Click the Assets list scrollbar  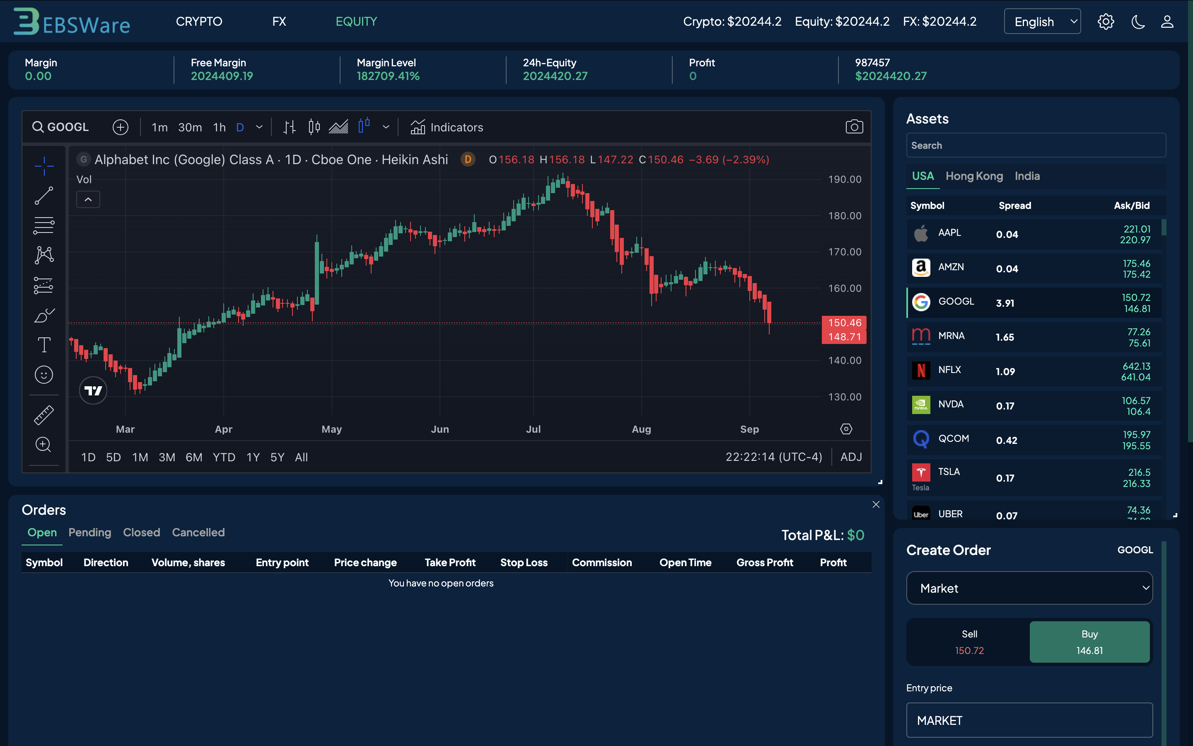1164,228
